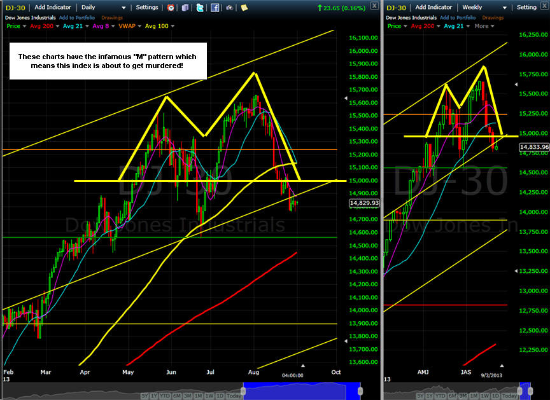Click the DJ-30 symbol on daily chart
Image resolution: width=550 pixels, height=400 pixels.
pos(12,8)
